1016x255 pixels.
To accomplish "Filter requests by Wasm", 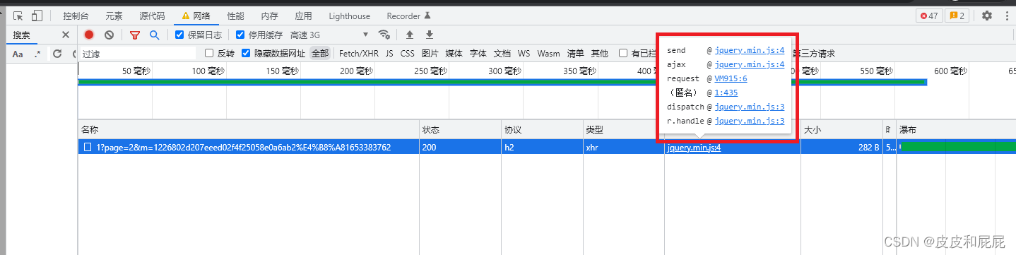I will (x=548, y=53).
